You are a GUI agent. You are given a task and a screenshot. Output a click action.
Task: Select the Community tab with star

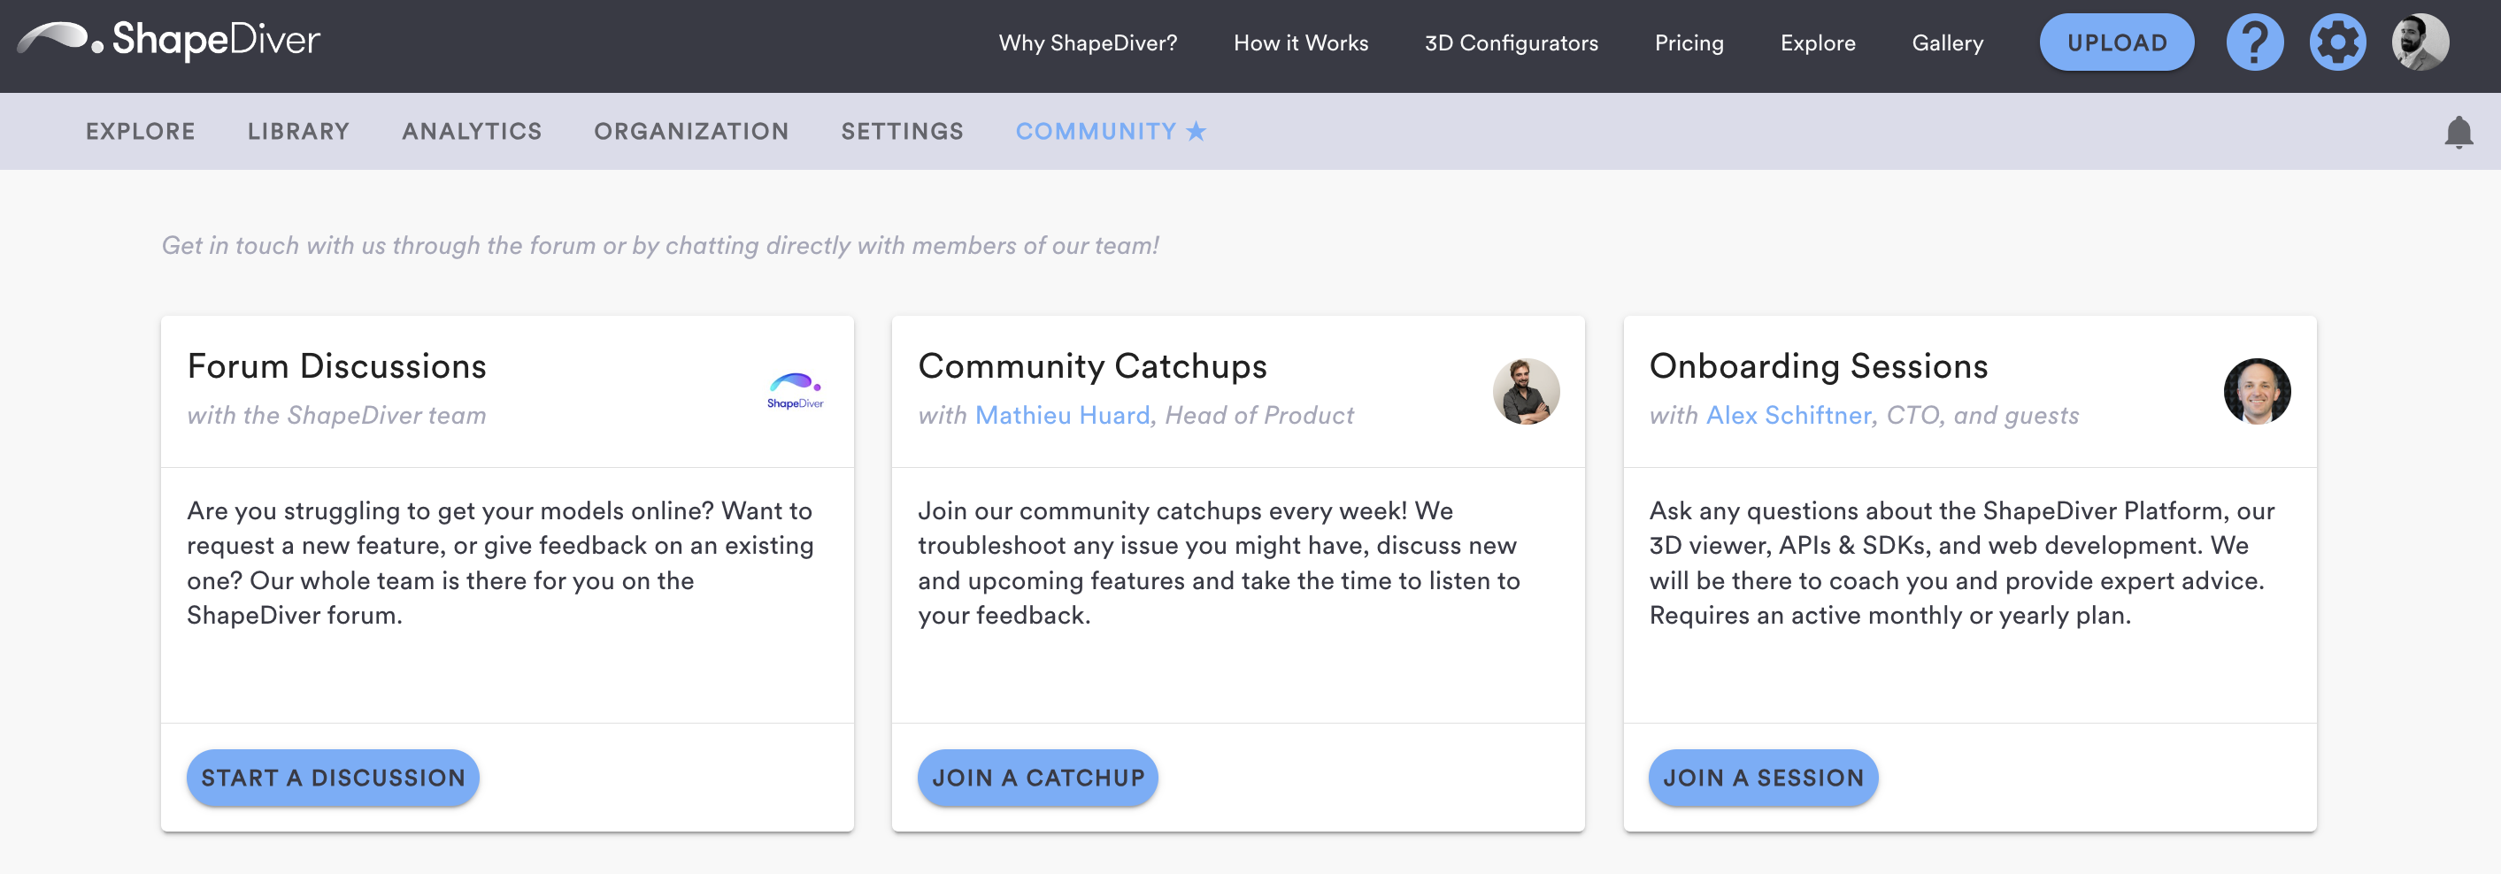(1111, 132)
